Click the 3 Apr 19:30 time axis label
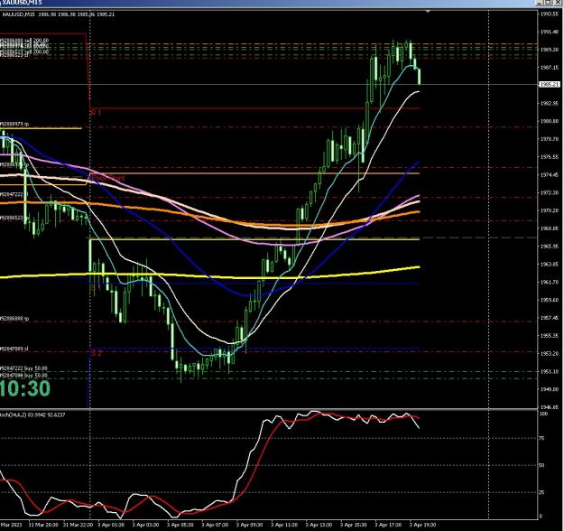The width and height of the screenshot is (564, 531). (423, 525)
